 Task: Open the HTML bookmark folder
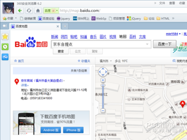coord(163,19)
